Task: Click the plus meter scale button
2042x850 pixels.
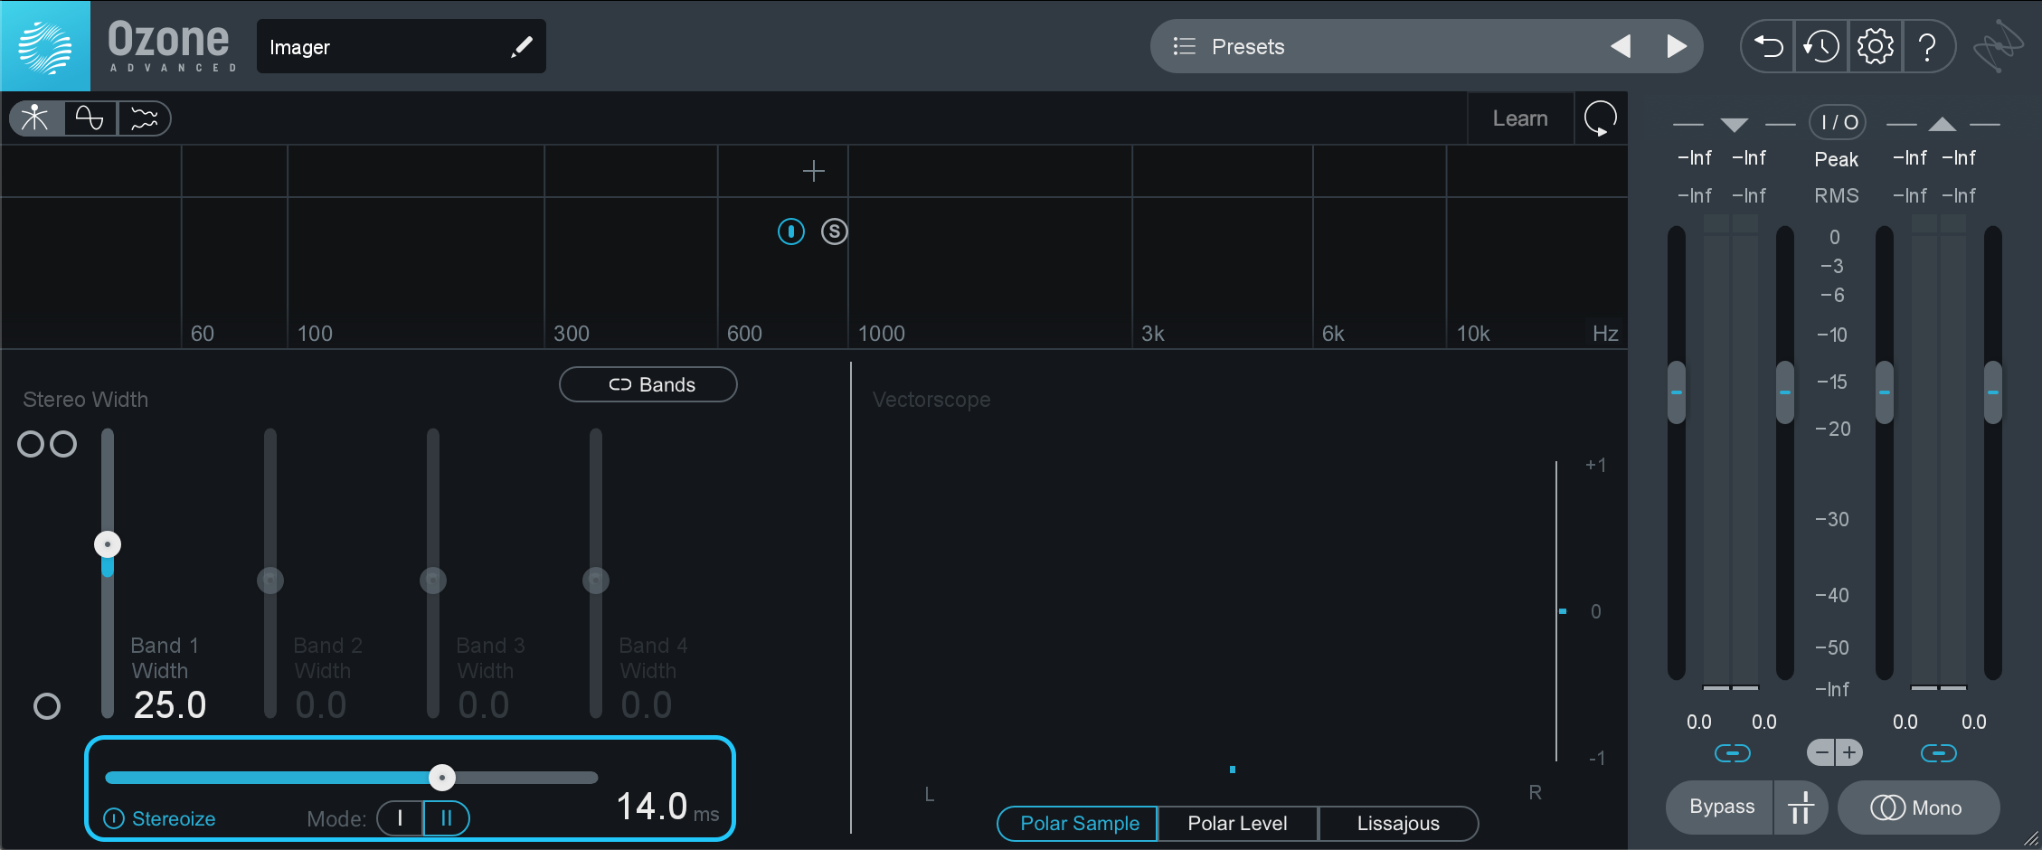Action: 1849,752
